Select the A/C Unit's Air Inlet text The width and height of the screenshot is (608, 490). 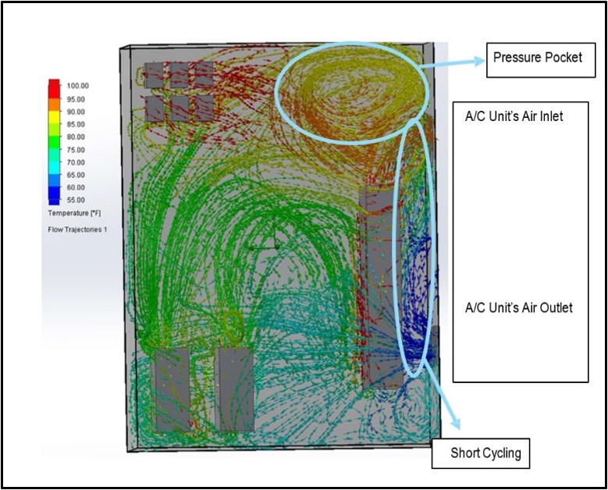coord(514,116)
